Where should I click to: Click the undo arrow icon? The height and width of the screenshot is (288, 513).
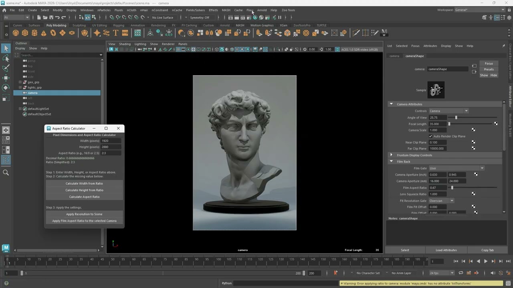click(x=57, y=18)
